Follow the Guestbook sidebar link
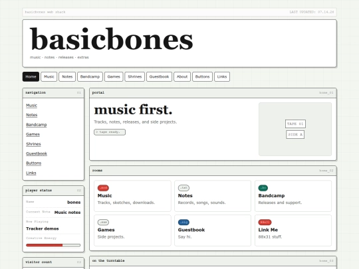The image size is (359, 269). coord(37,153)
